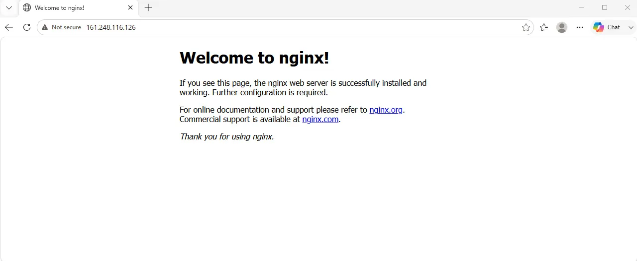
Task: Click the 'Not secure' warning indicator
Action: (62, 27)
